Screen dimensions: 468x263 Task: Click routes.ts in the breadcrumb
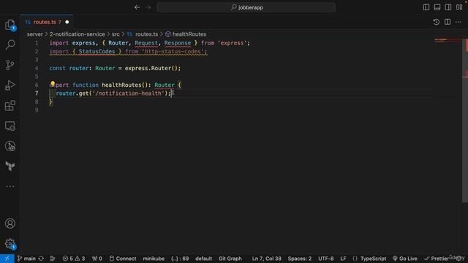coord(143,34)
